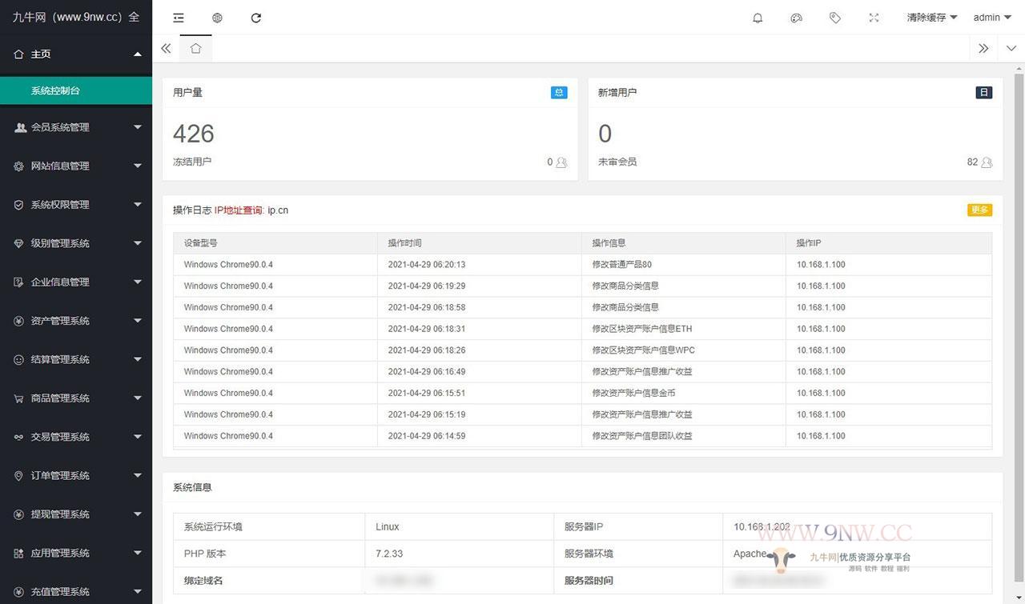Expand 充值管理系统 menu
Screen dimensions: 1025x604
click(x=76, y=591)
